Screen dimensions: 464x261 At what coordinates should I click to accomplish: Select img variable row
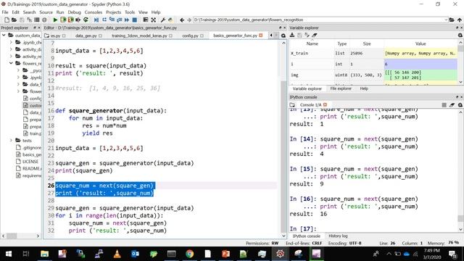click(373, 75)
